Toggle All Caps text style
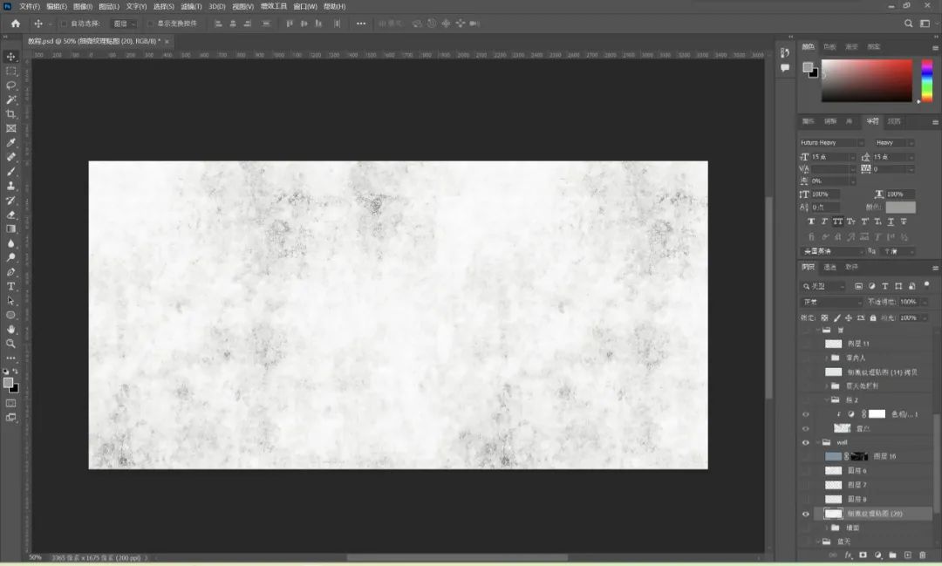Screen dimensions: 942x566 [837, 222]
